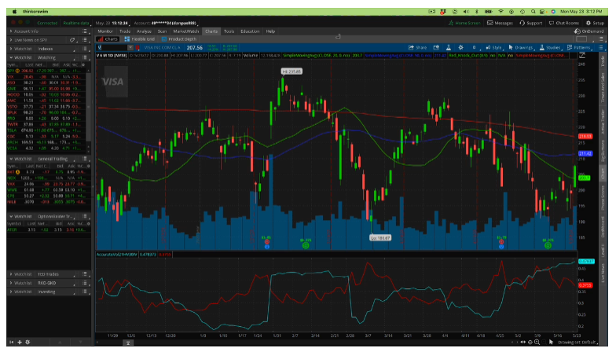The image size is (616, 352).
Task: Open the Education tab
Action: [x=250, y=31]
